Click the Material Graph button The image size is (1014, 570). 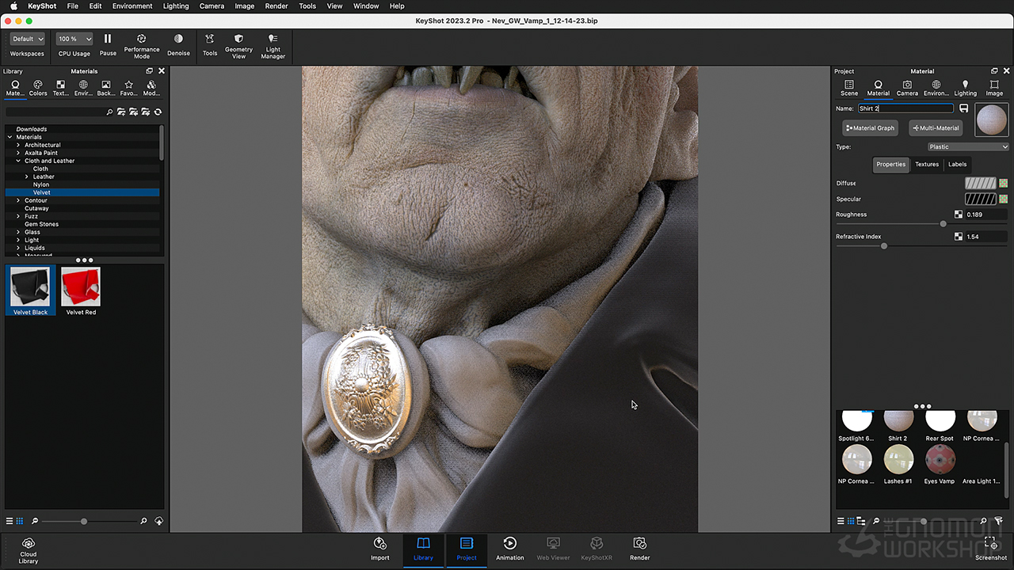pos(870,127)
